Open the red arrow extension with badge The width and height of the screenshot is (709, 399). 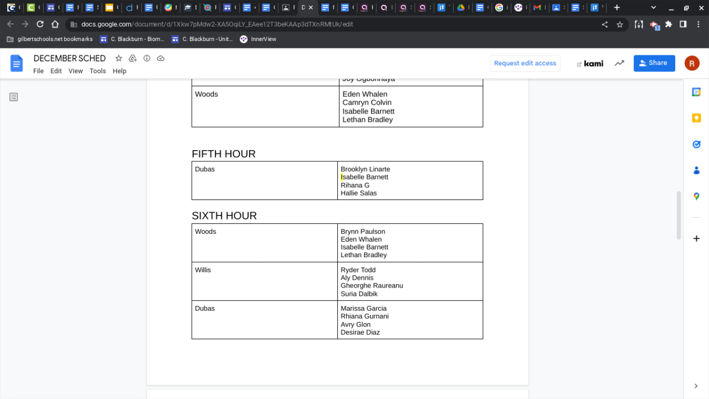coord(654,25)
